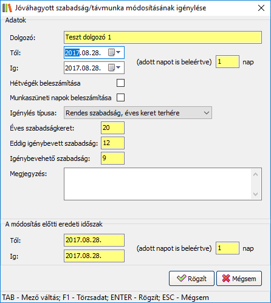Toggle Munkaszüneti napok beleszámítása checkbox

pos(120,97)
